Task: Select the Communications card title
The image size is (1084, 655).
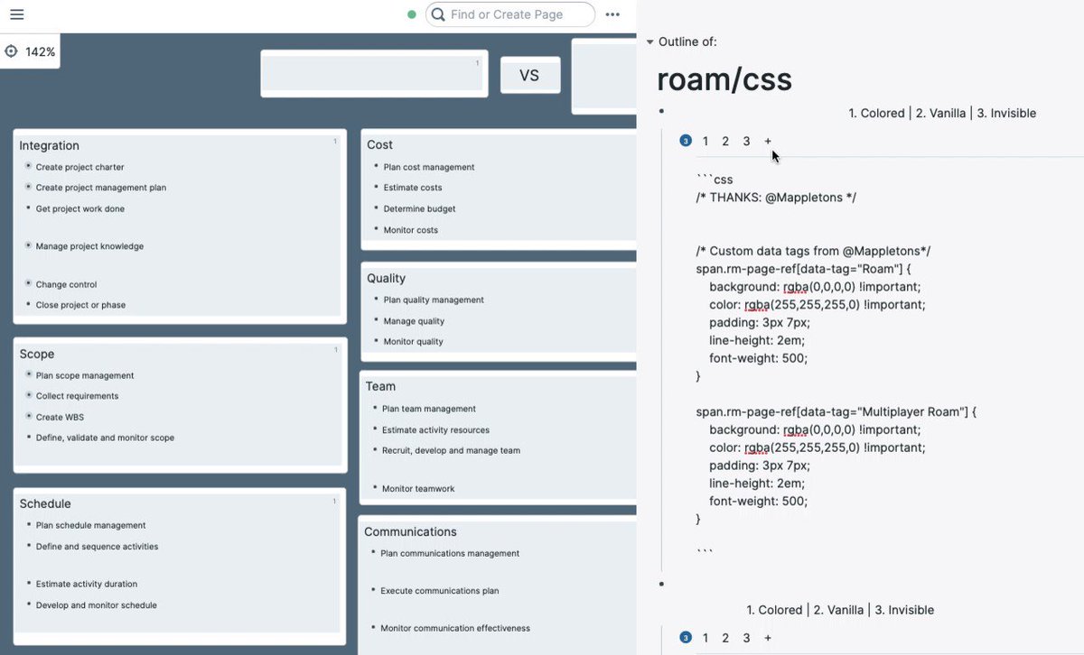Action: tap(410, 531)
